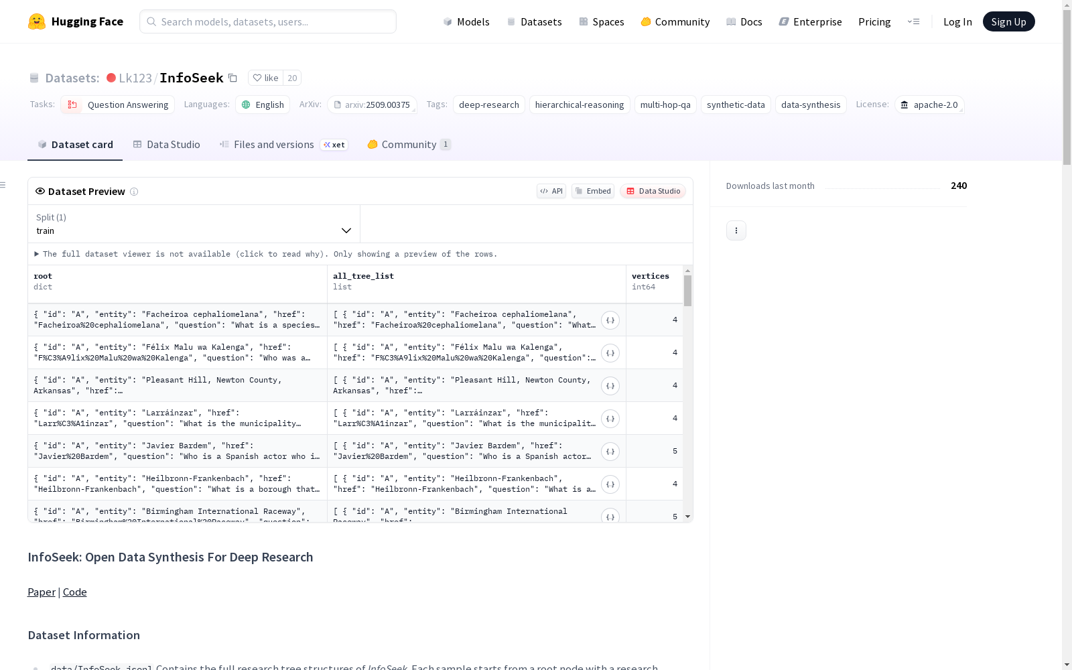Click the root cell for Larráinzar
This screenshot has width=1072, height=670.
click(x=178, y=418)
